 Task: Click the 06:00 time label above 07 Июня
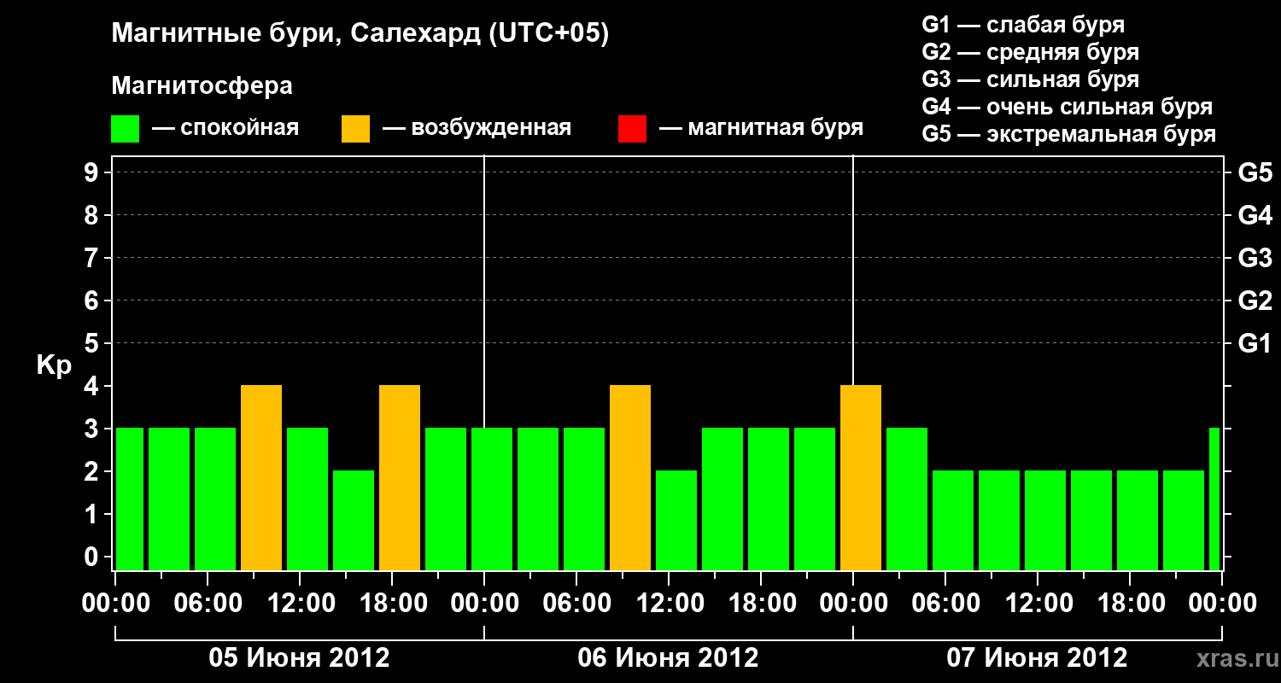point(945,604)
